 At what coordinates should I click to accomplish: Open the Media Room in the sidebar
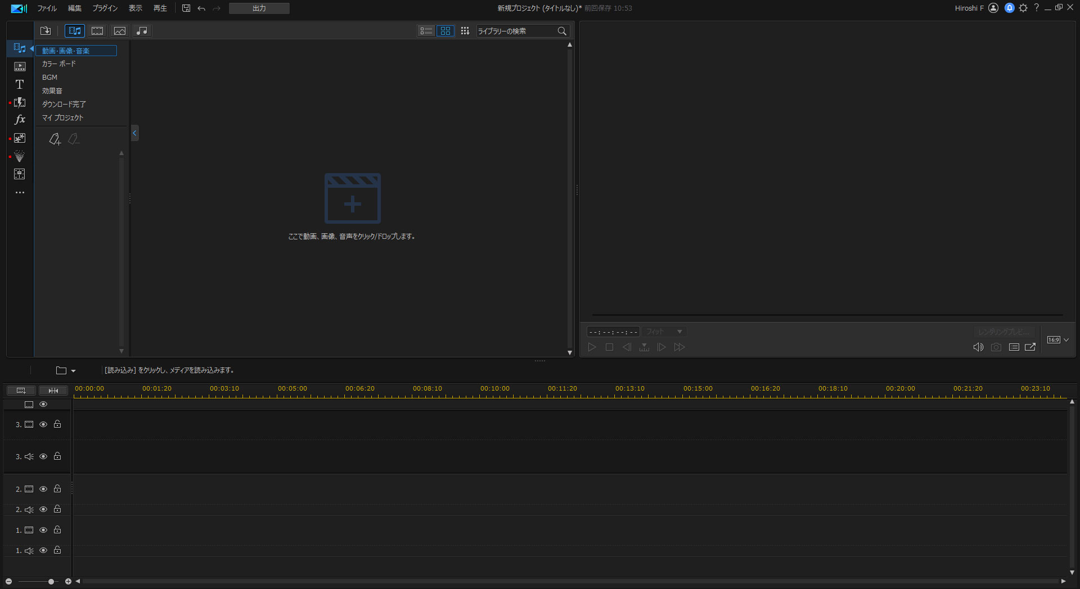click(20, 48)
